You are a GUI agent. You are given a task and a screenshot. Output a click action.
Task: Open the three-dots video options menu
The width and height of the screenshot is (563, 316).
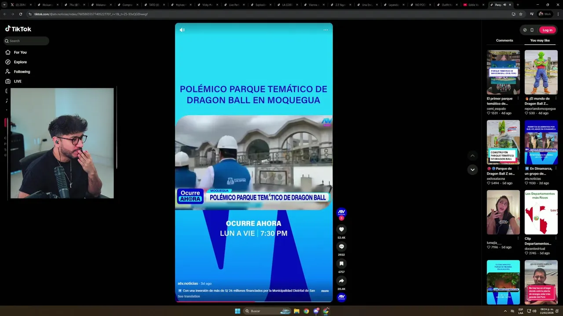[x=325, y=30]
